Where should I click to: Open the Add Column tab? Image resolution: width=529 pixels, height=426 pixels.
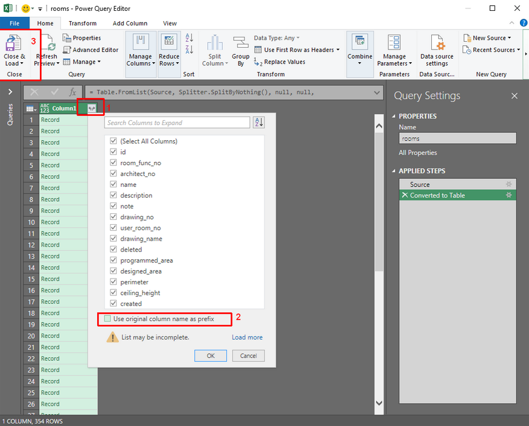(x=130, y=24)
